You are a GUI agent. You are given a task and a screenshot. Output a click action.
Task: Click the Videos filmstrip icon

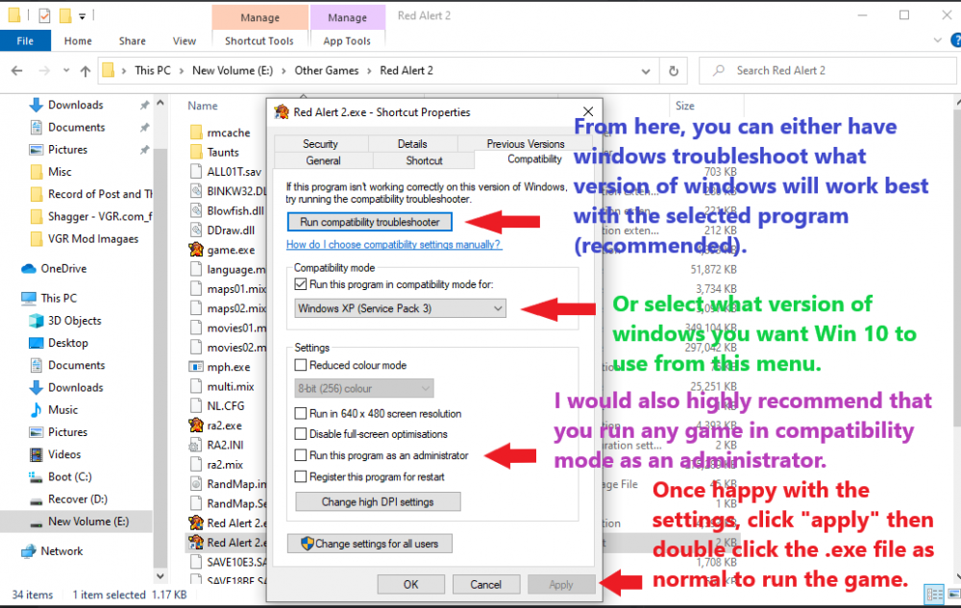coord(37,454)
